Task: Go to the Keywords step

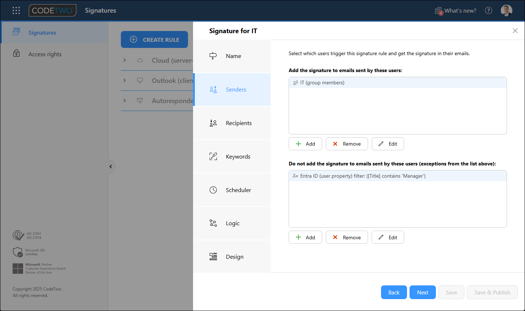Action: (232, 156)
